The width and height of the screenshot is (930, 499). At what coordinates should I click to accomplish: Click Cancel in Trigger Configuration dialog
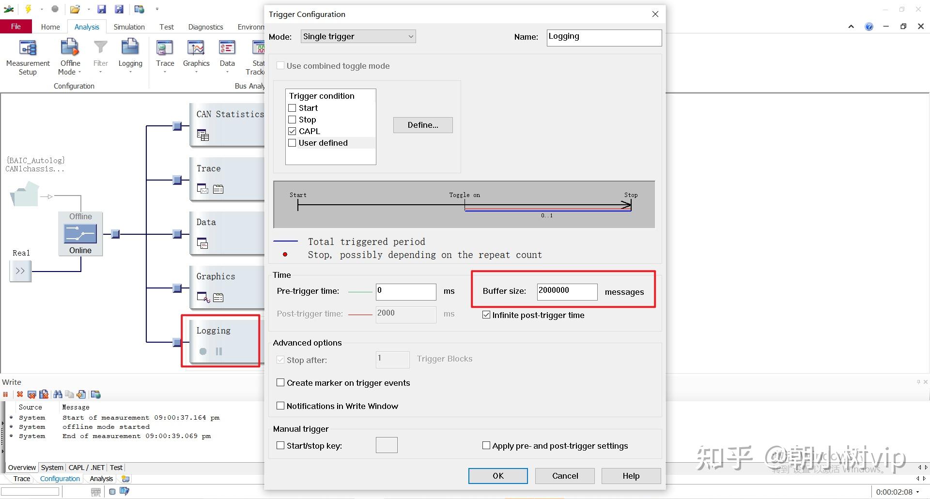(565, 476)
